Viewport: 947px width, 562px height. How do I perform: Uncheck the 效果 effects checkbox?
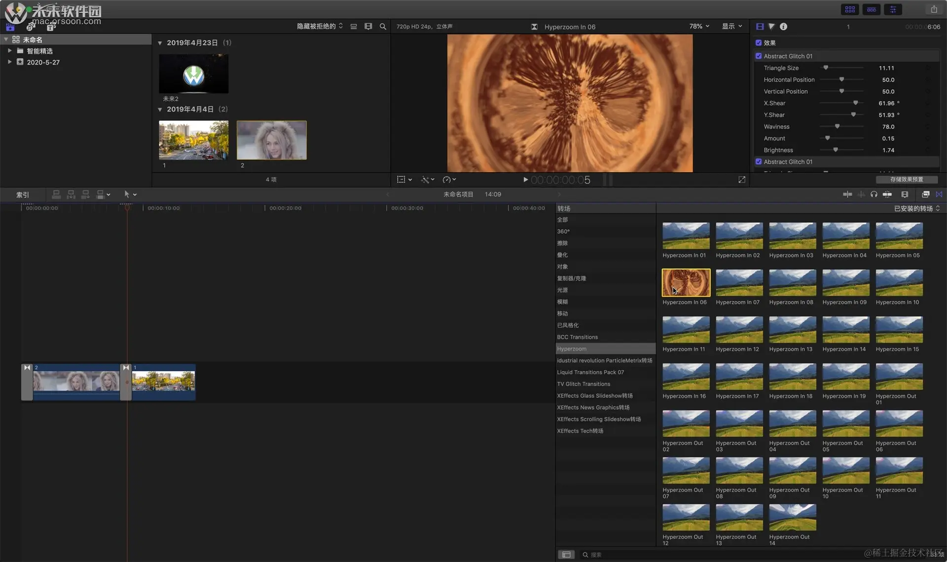[759, 43]
